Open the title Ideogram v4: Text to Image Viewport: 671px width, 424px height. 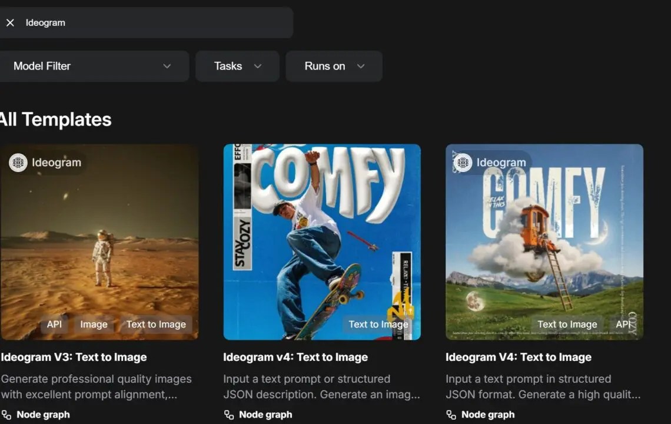click(295, 357)
